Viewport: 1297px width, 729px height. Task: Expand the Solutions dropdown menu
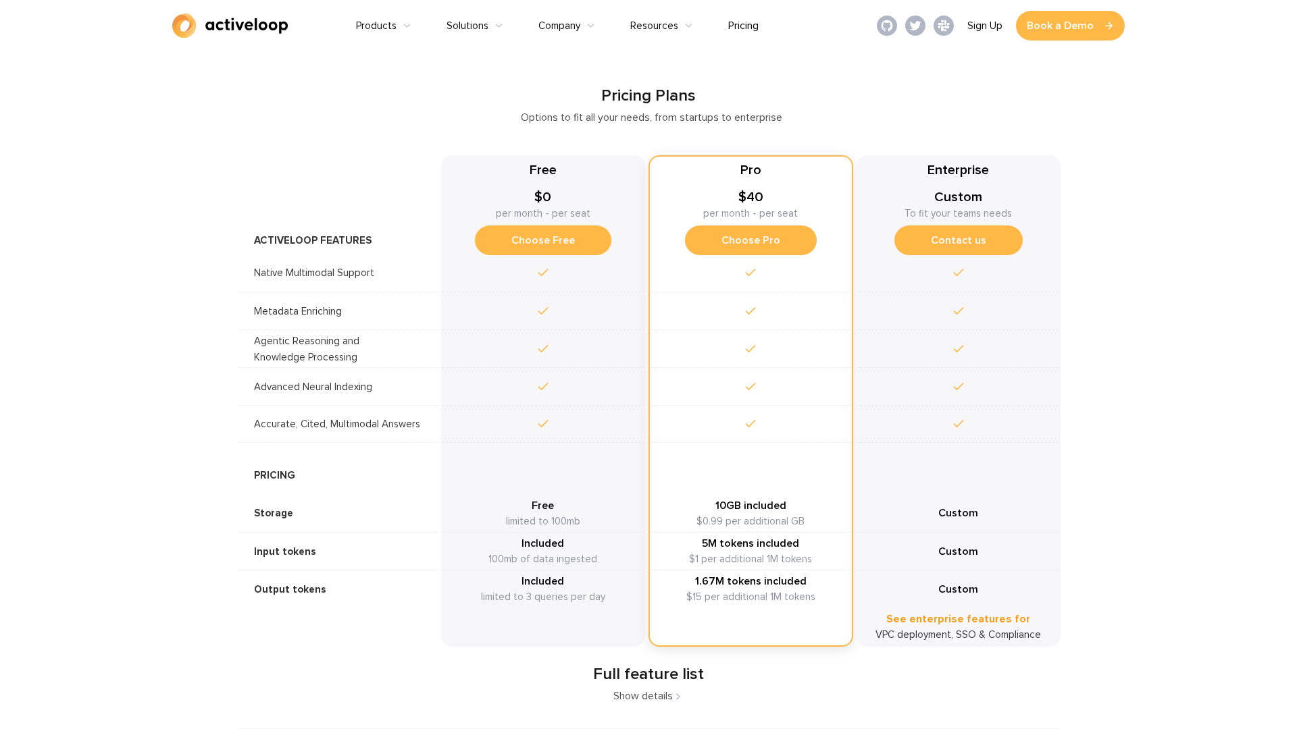click(474, 26)
